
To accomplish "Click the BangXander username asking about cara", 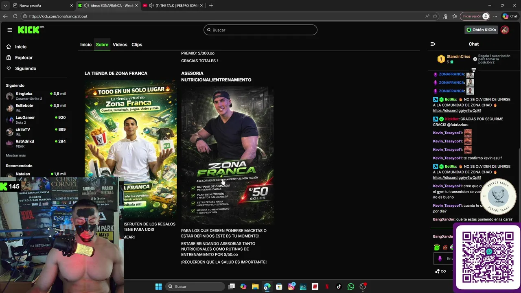I will (x=444, y=219).
